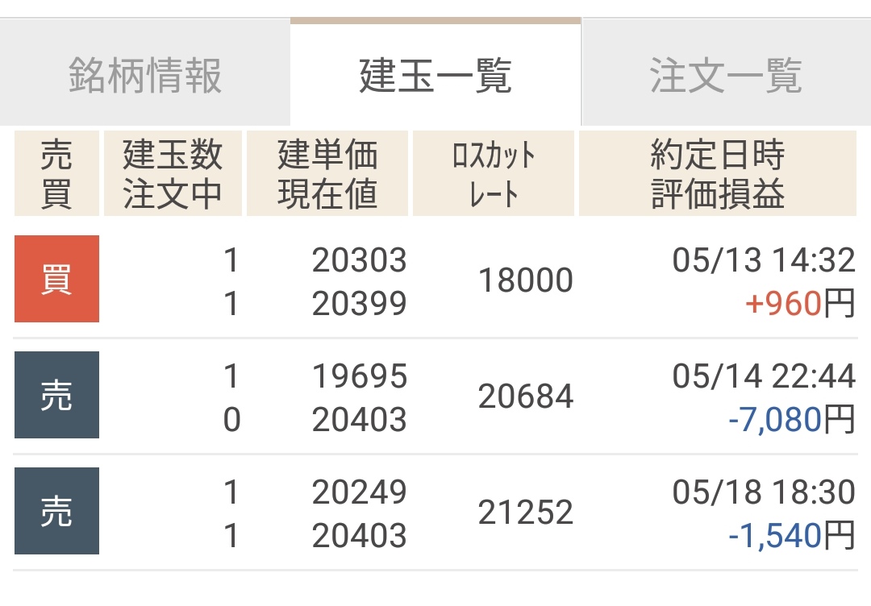Open the 建玉一覧 tab
Viewport: 871px width, 606px height.
(x=435, y=77)
